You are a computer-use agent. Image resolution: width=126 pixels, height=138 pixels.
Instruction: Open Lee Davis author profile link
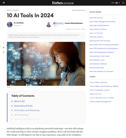pyautogui.click(x=20, y=23)
